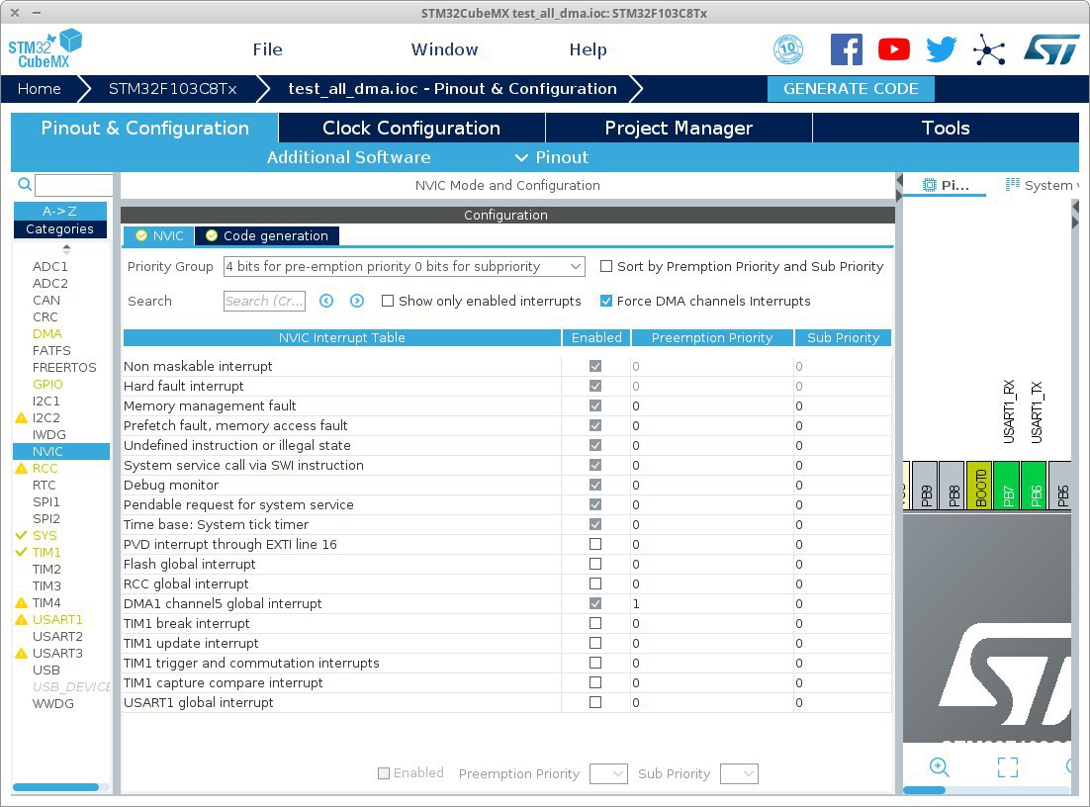1090x807 pixels.
Task: Click the USART3 warning icon
Action: (x=22, y=654)
